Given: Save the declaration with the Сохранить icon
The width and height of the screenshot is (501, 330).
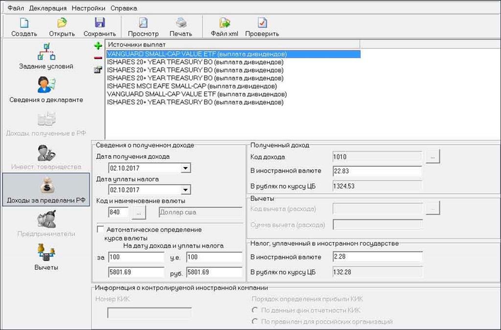Looking at the screenshot, I should 100,23.
